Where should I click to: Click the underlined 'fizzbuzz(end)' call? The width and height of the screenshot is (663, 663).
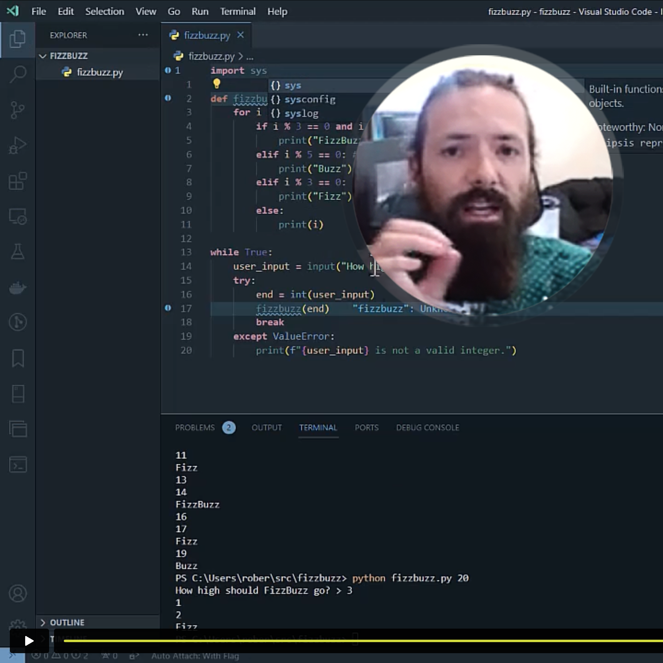(x=293, y=309)
